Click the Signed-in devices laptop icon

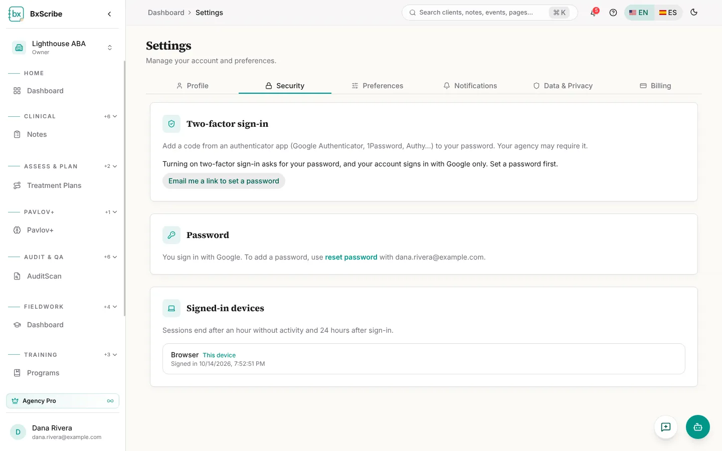(x=171, y=308)
